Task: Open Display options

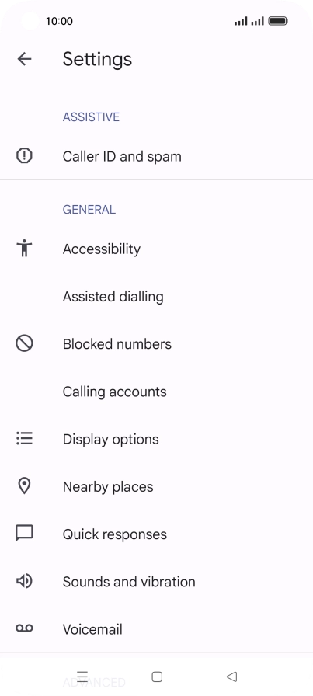Action: [156, 439]
